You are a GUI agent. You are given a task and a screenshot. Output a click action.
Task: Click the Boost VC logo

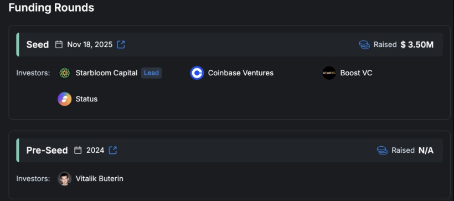(329, 73)
